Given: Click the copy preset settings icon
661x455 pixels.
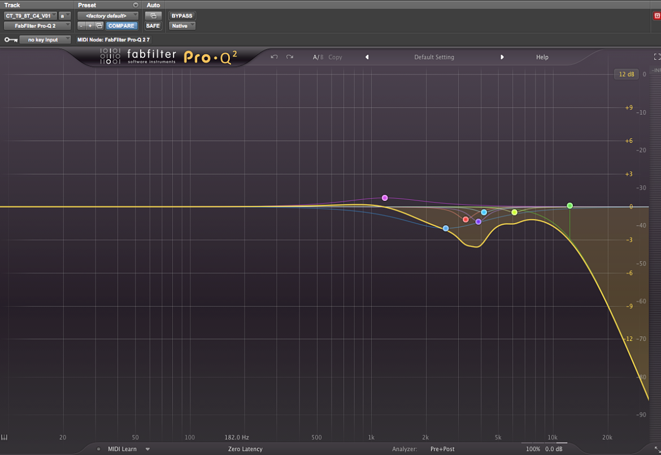Looking at the screenshot, I should (x=99, y=26).
